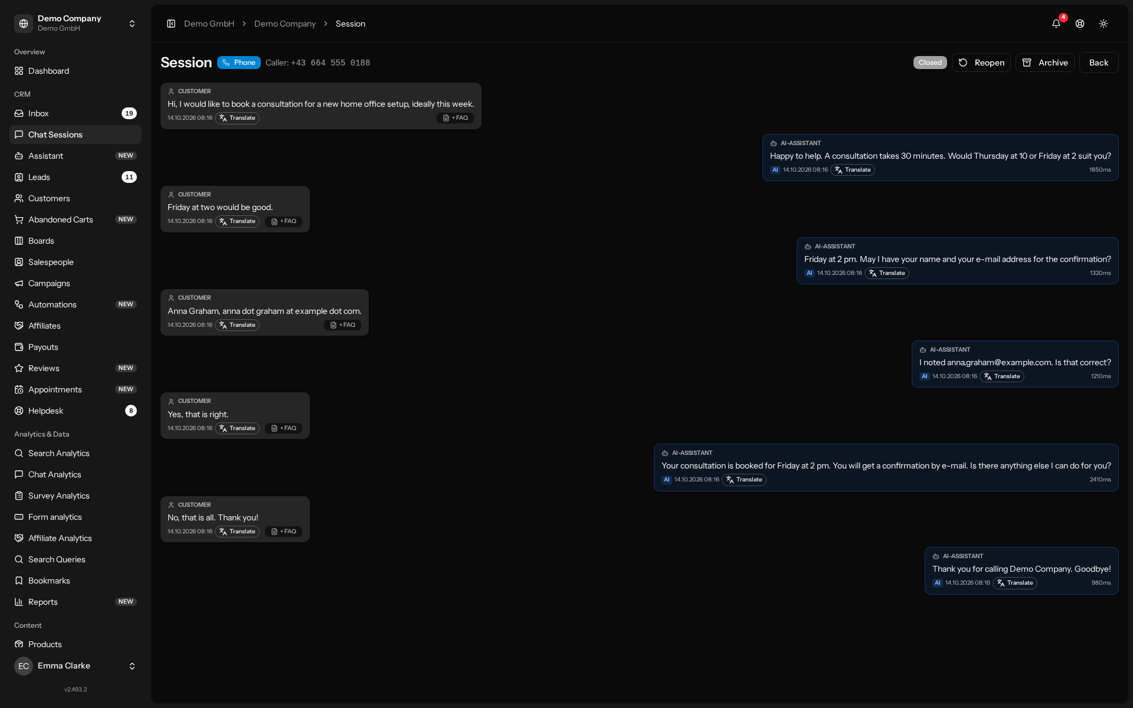Viewport: 1133px width, 708px height.
Task: Go to Chat Analytics
Action: coord(76,474)
